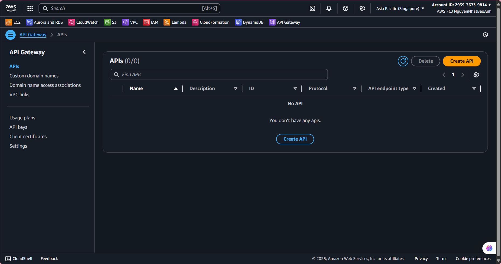Refresh the APIs list
The width and height of the screenshot is (501, 264).
[403, 61]
